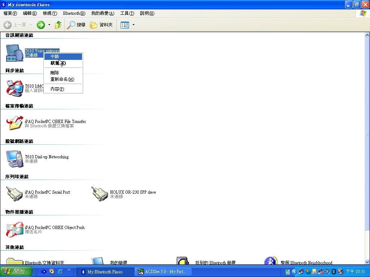Open Bluetooth 交換資料夾 folder icon

[14, 261]
